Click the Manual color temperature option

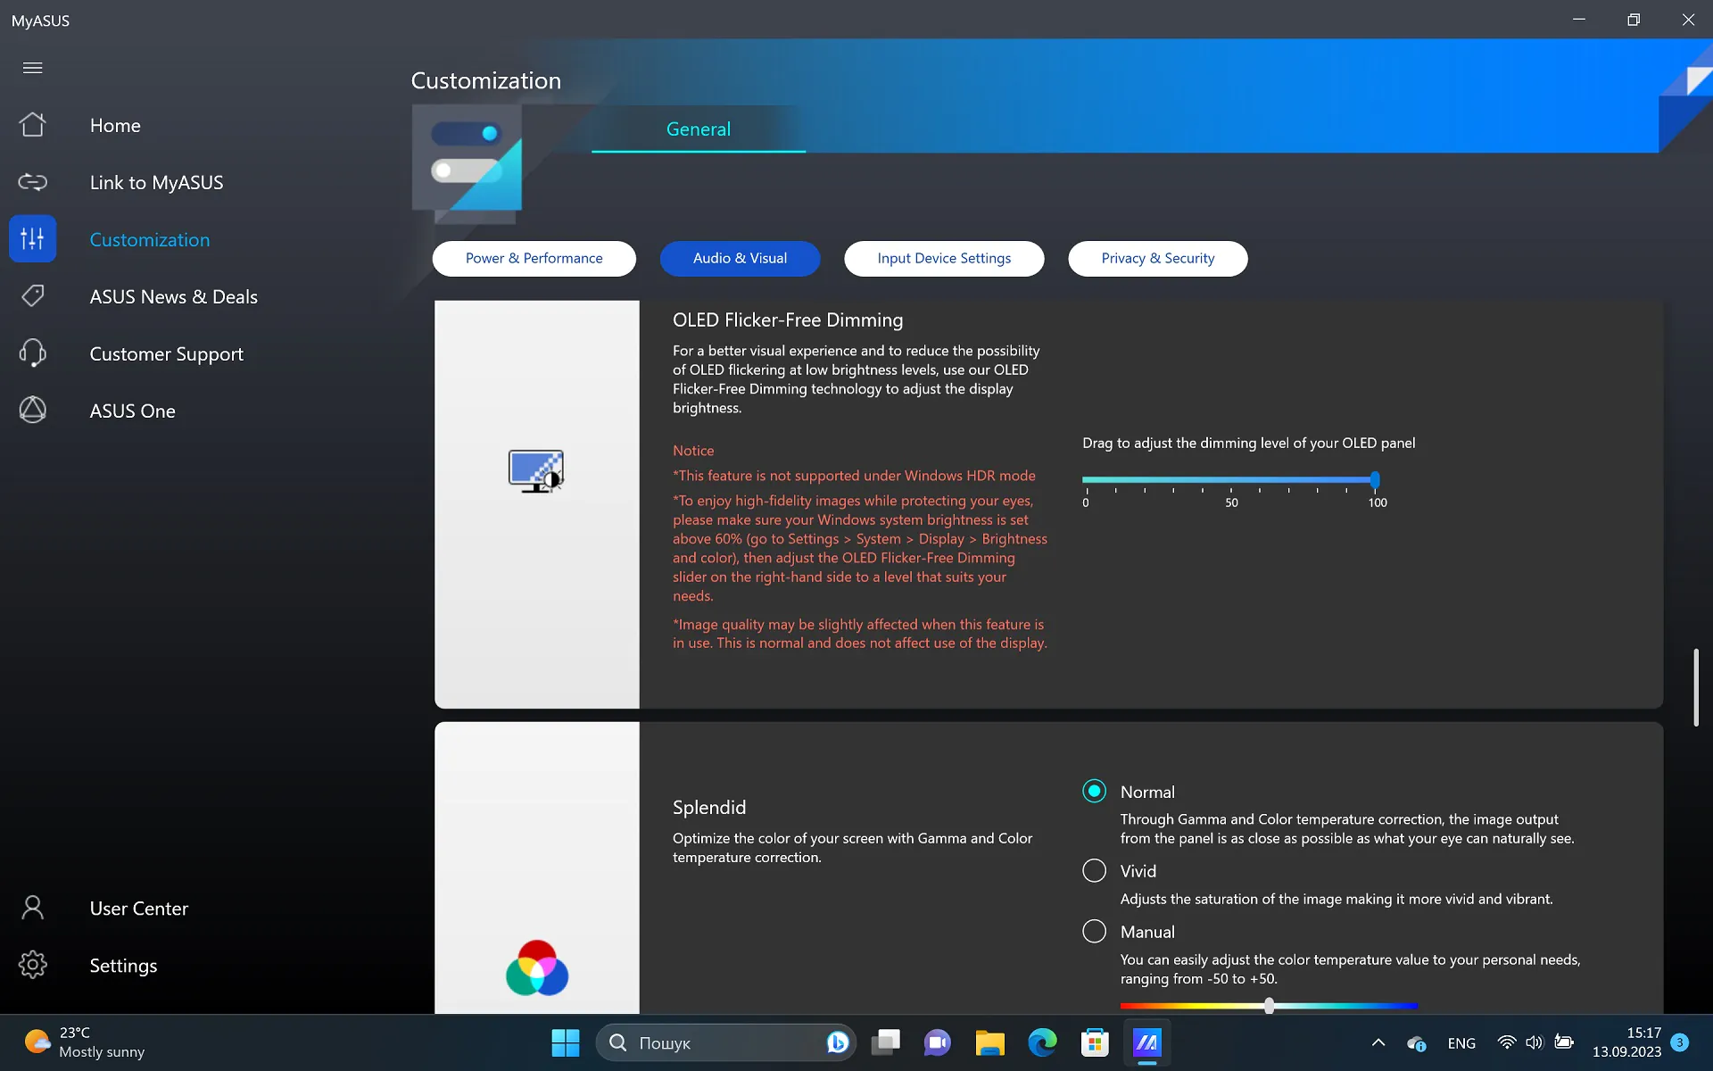(1094, 932)
